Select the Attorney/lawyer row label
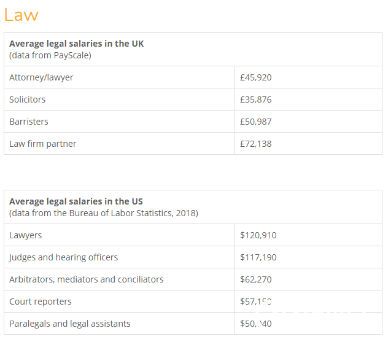This screenshot has width=388, height=339. coord(41,77)
